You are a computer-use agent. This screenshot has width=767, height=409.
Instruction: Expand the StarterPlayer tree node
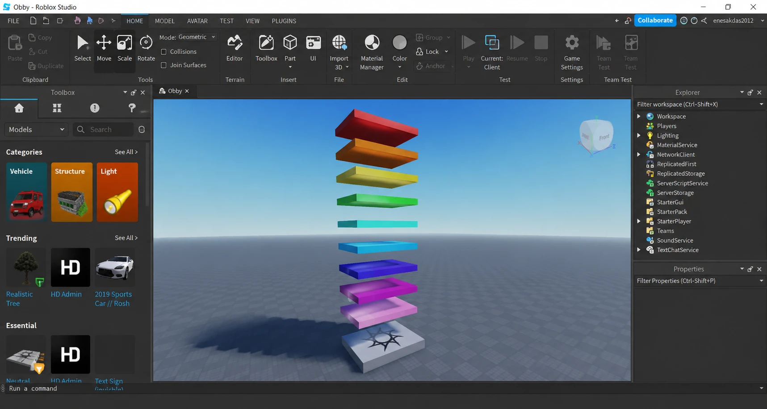click(639, 221)
